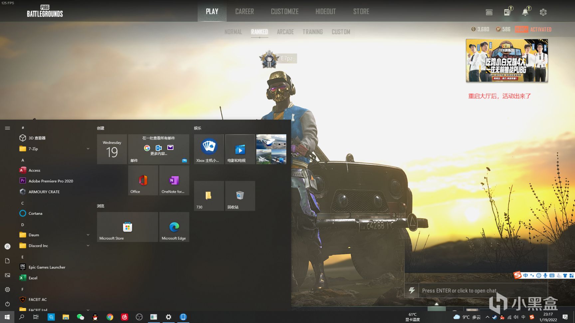Open the Mail tile
Viewport: 575px width, 323px height.
[159, 149]
